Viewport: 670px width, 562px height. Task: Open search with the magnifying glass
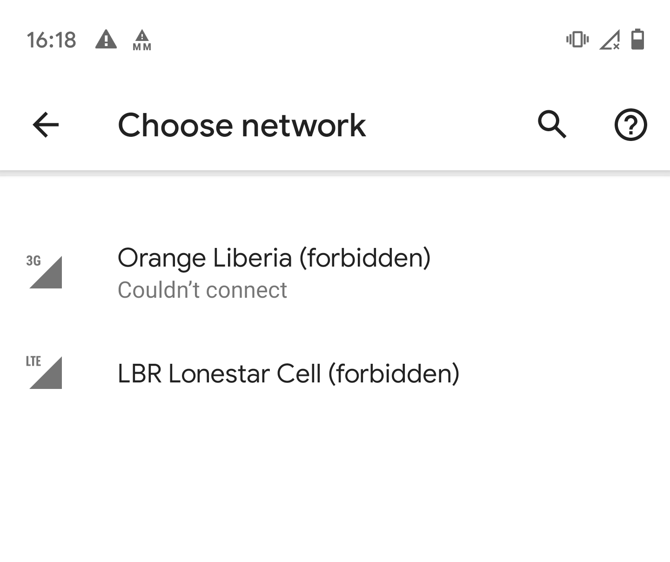(x=552, y=125)
